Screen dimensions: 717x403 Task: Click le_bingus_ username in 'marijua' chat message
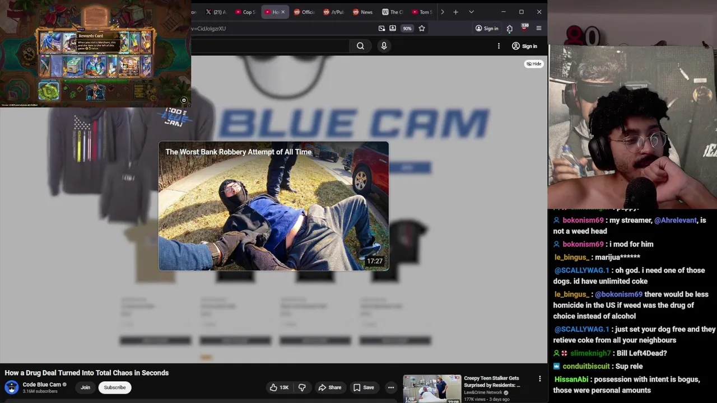click(x=571, y=257)
